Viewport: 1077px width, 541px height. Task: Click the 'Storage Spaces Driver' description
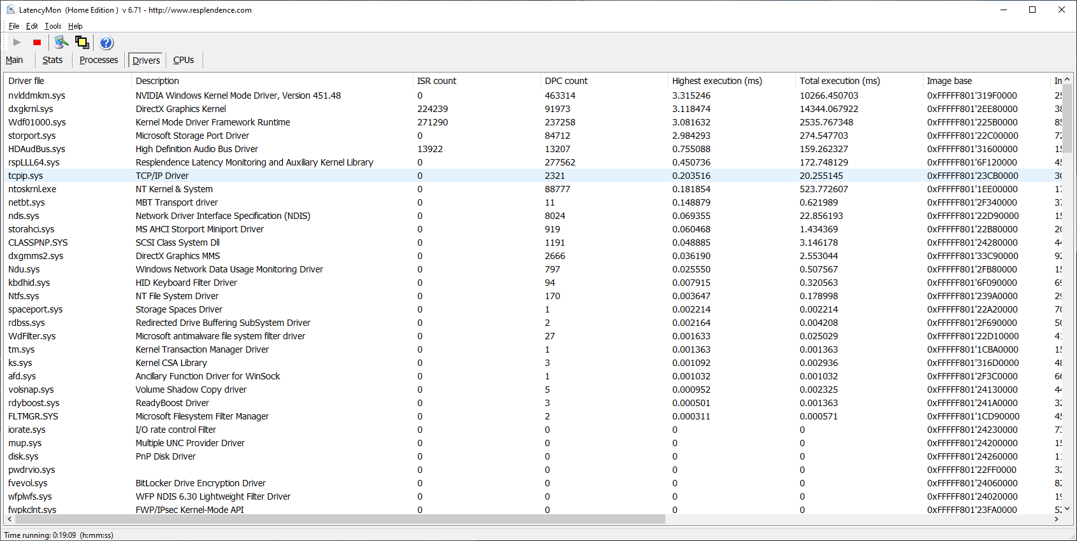pos(179,309)
